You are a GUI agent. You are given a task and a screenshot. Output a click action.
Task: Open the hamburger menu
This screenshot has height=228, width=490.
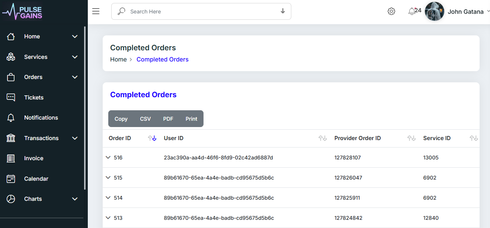pyautogui.click(x=96, y=11)
